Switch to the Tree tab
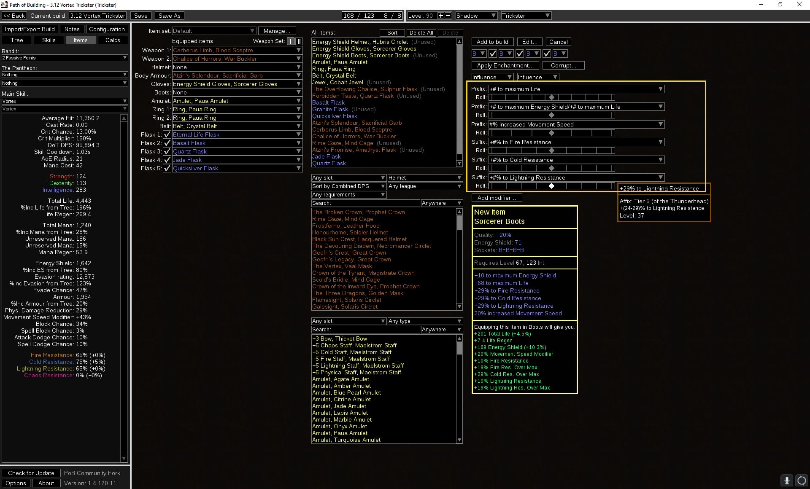 pyautogui.click(x=16, y=40)
